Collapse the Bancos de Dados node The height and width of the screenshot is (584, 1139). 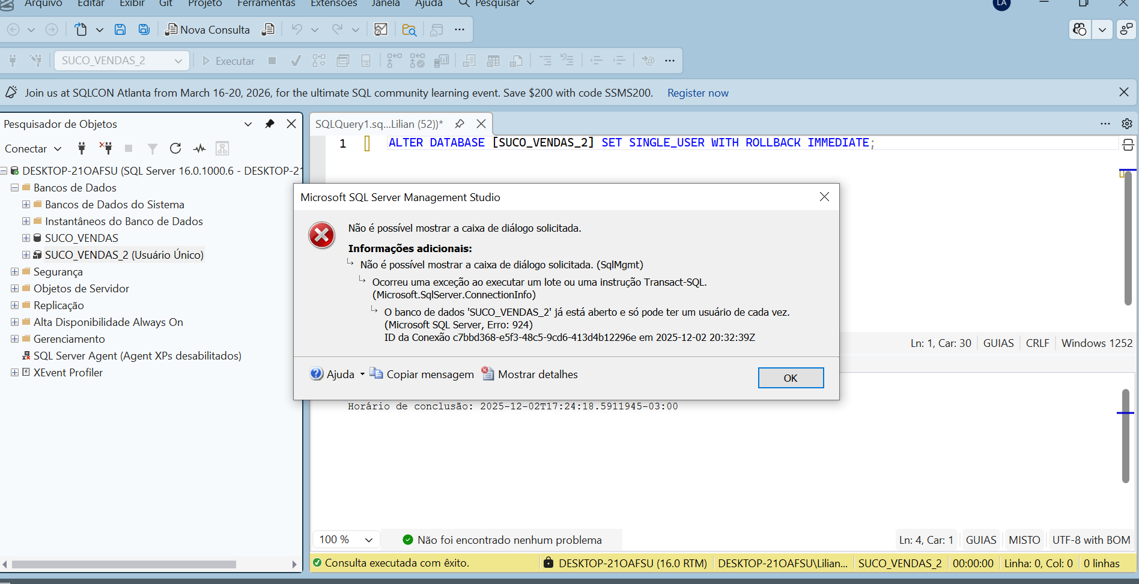(x=14, y=188)
